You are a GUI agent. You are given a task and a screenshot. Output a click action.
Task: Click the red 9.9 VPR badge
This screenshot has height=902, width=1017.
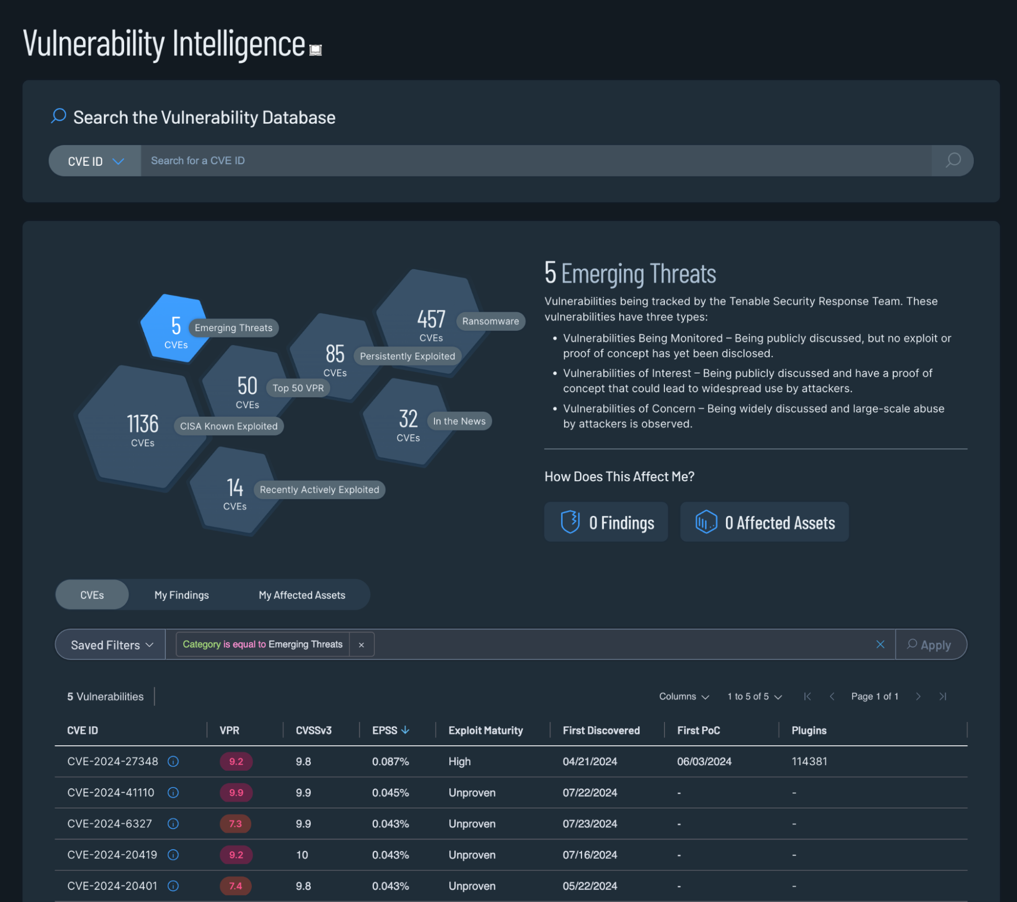pyautogui.click(x=236, y=793)
